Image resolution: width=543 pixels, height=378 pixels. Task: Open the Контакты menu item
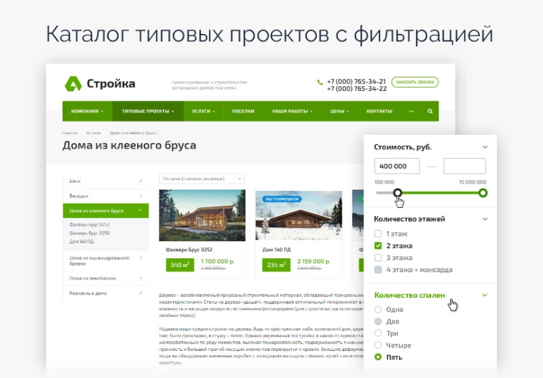pos(379,111)
